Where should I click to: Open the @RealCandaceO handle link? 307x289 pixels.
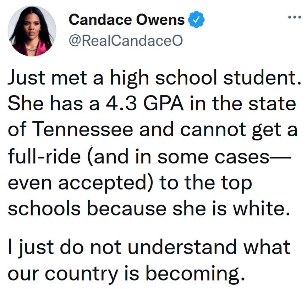[x=125, y=41]
